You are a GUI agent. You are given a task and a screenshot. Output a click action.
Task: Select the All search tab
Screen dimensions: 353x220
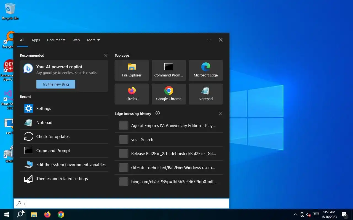(22, 40)
